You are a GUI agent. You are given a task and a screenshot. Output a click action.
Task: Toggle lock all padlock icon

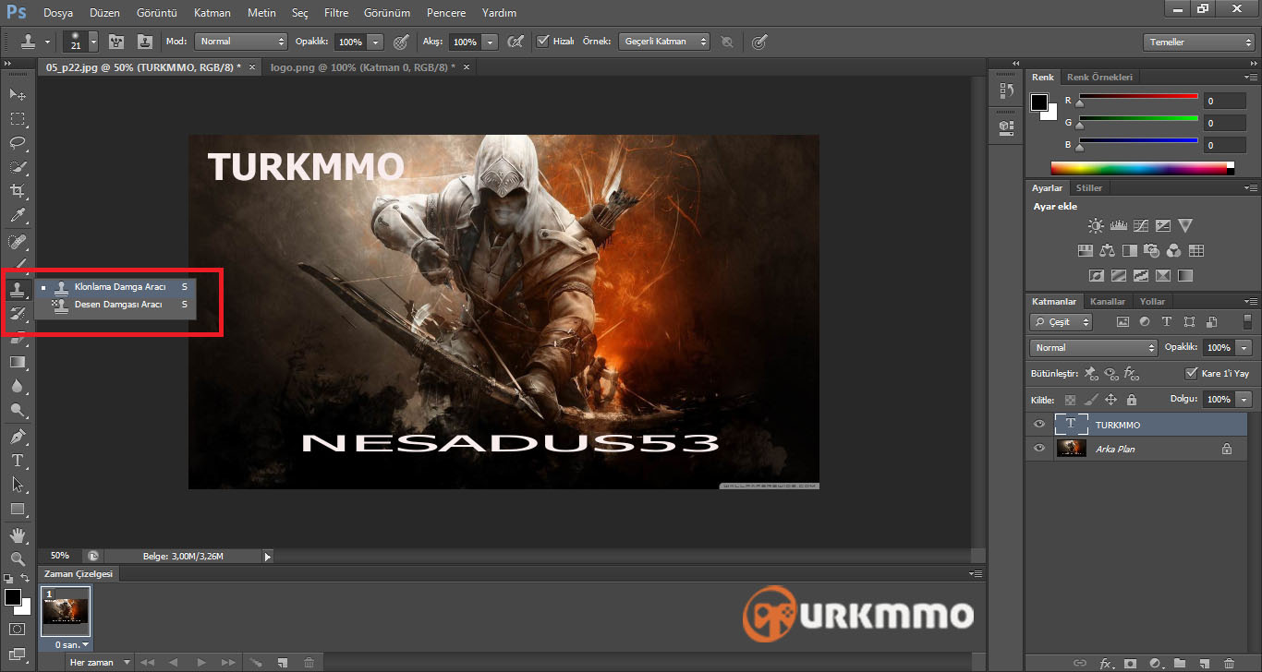[1132, 400]
